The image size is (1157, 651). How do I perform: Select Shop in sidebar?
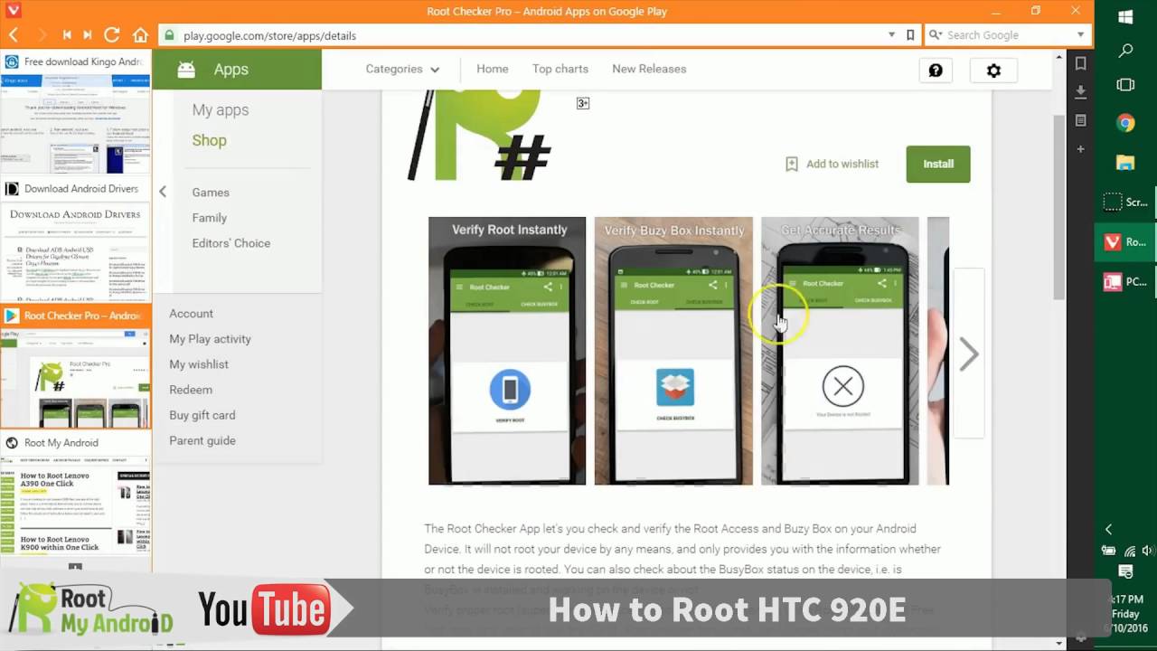209,140
